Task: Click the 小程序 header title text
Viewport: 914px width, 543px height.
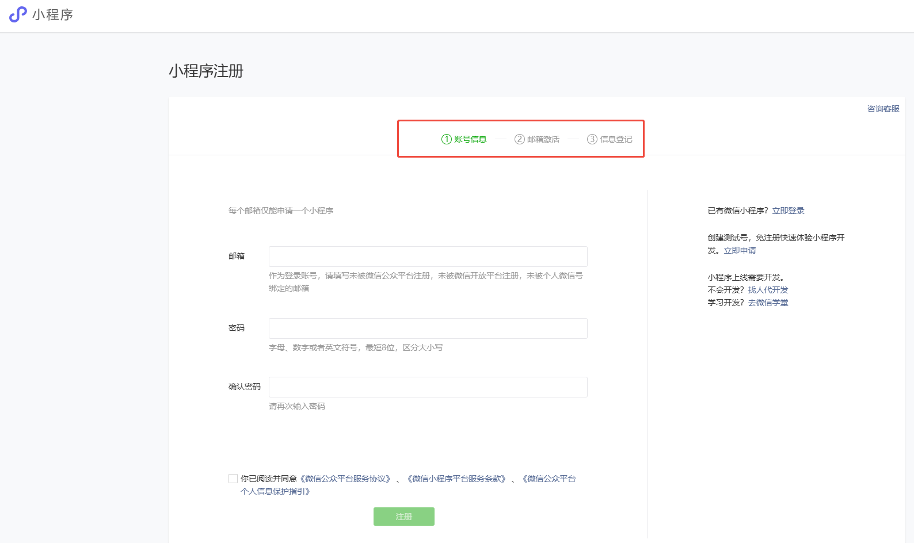Action: coord(53,14)
